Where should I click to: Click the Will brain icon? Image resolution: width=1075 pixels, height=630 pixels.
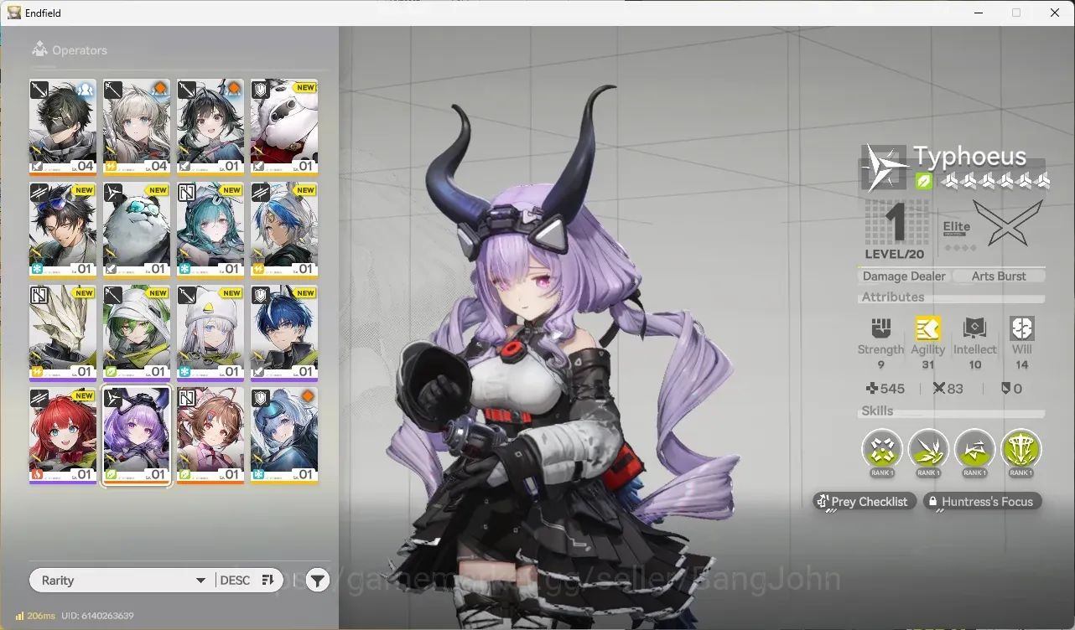point(1022,328)
